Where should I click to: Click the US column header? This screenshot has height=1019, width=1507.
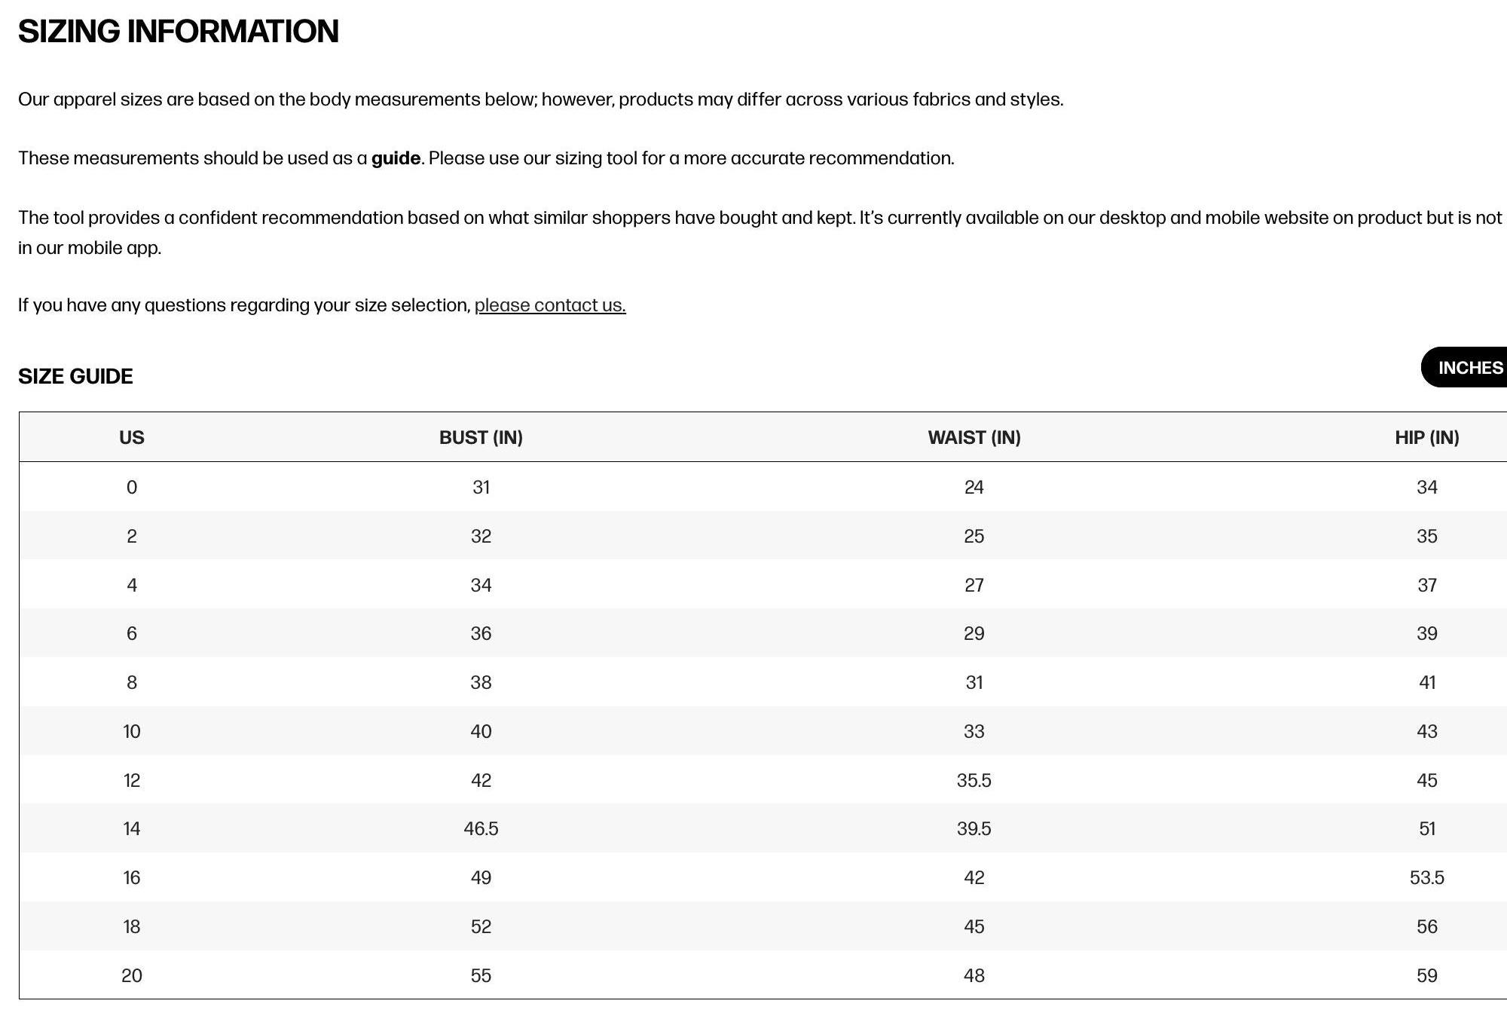tap(132, 438)
